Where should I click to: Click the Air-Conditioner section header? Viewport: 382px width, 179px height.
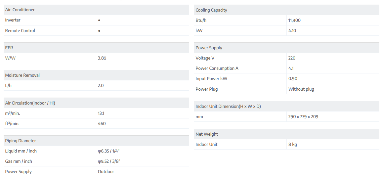pyautogui.click(x=20, y=10)
